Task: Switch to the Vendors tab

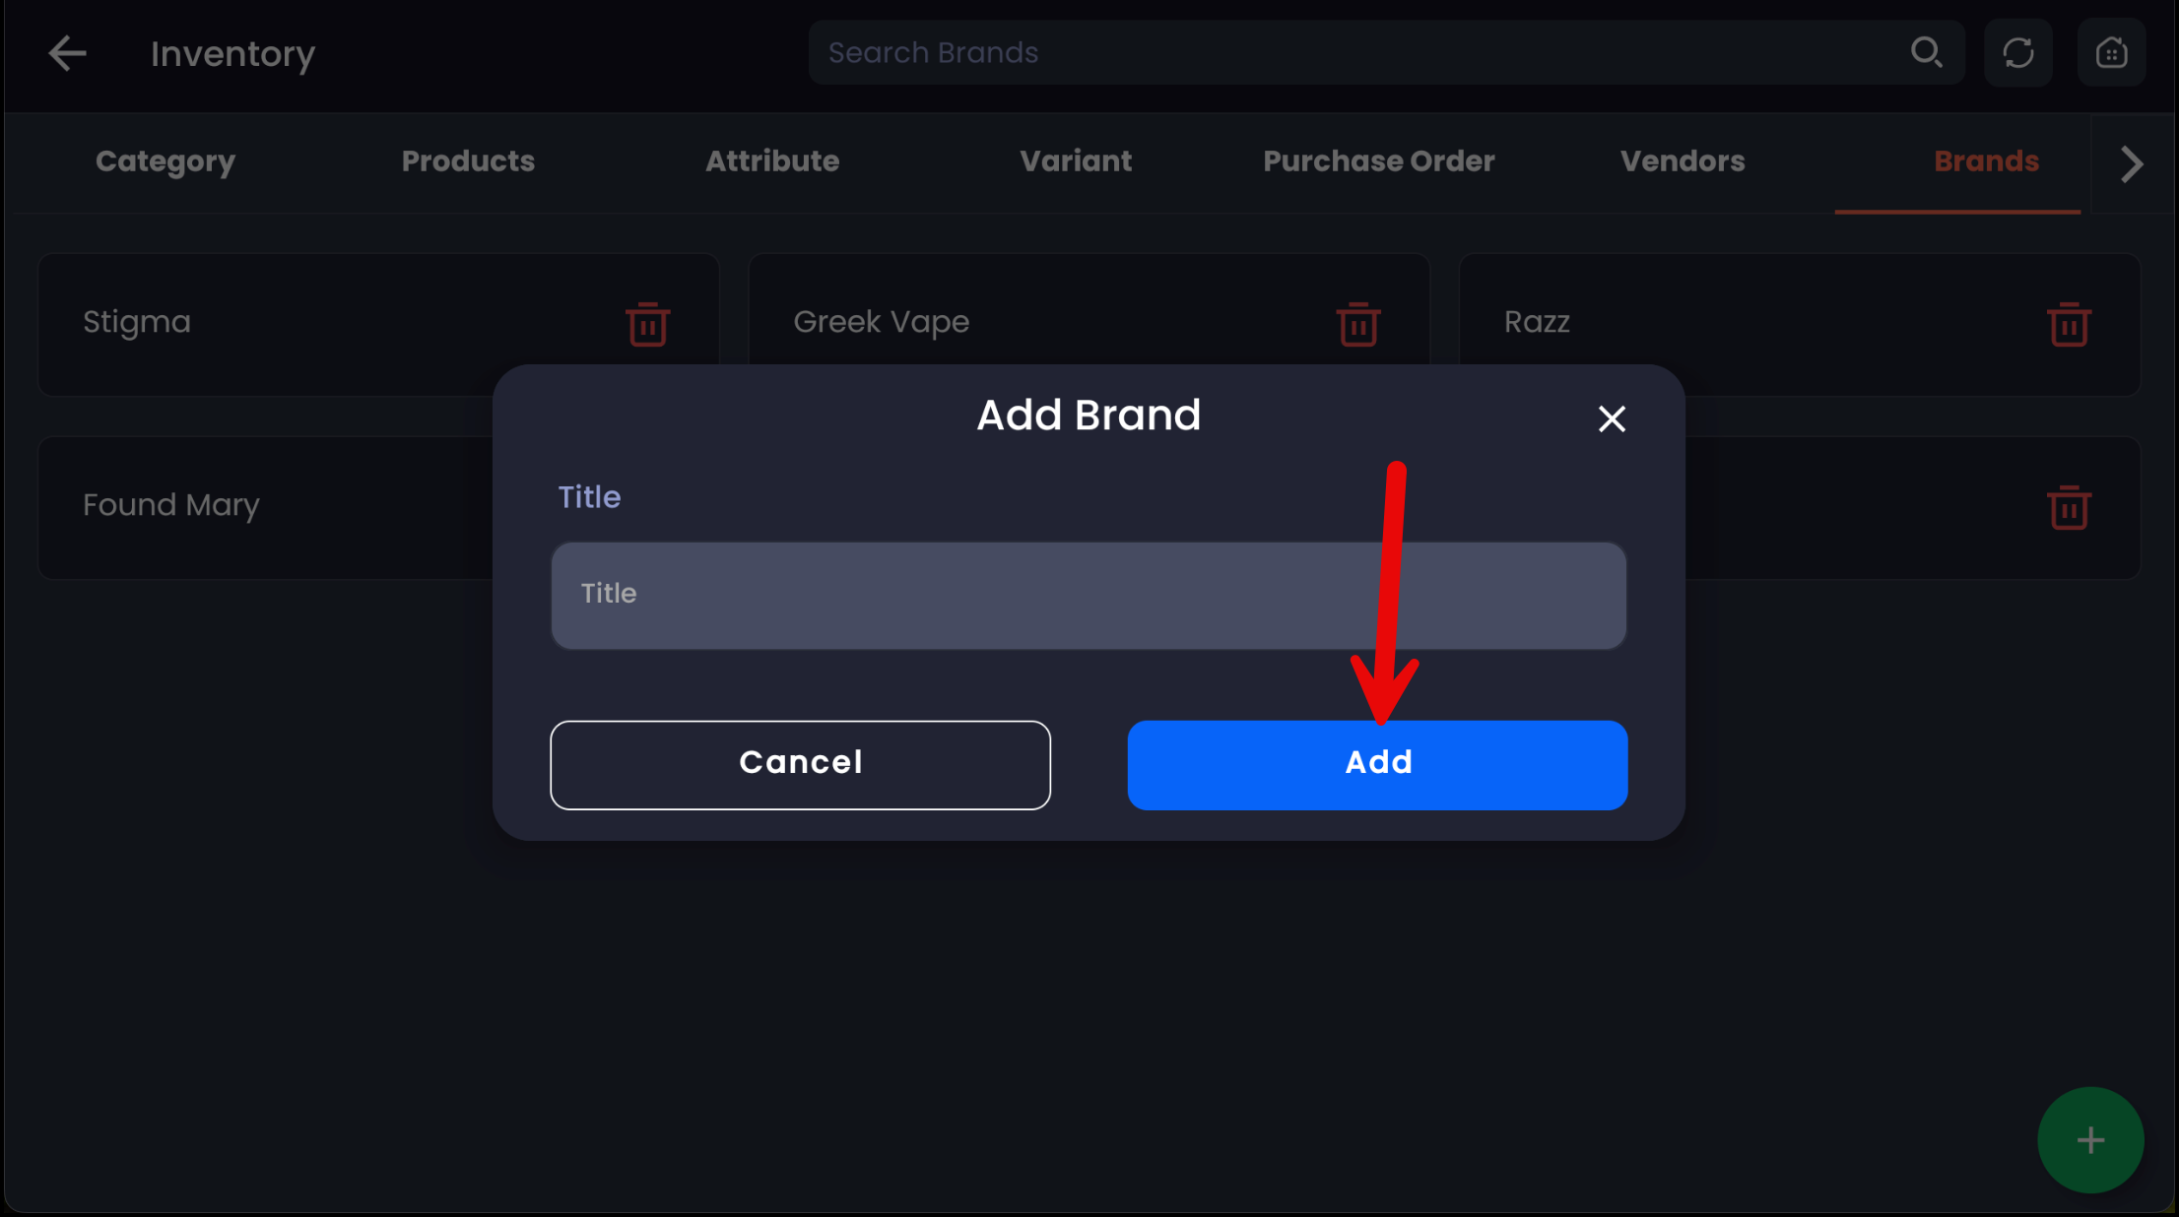Action: (1683, 161)
